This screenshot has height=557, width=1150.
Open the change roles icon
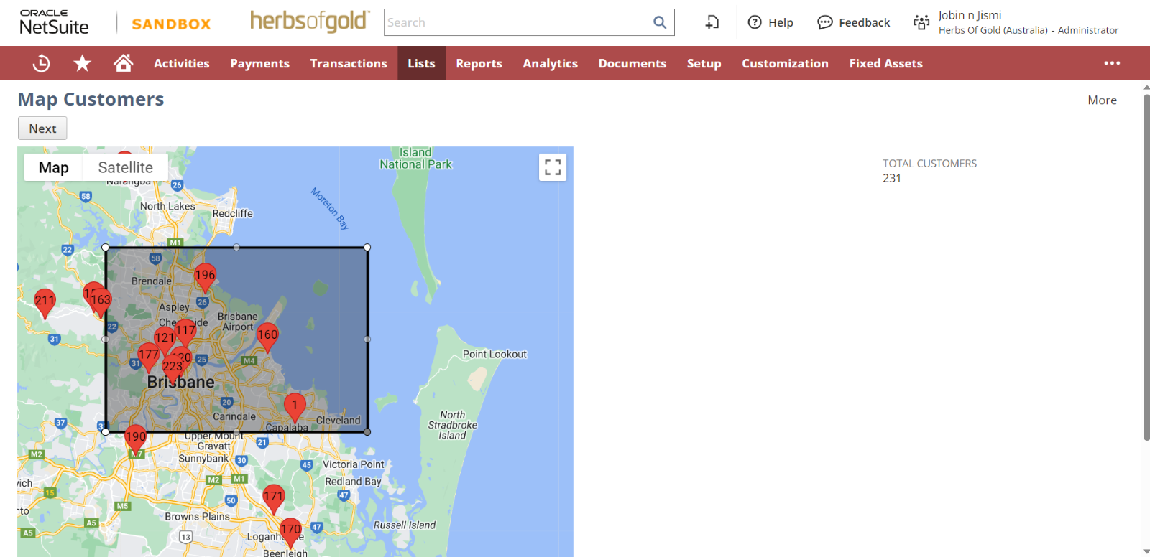921,22
